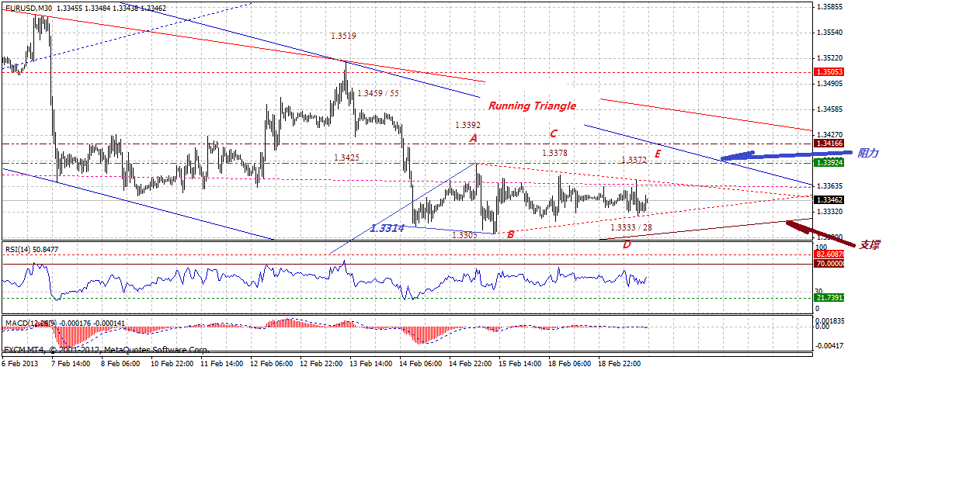Select the red wave label C
This screenshot has height=488, width=966.
point(553,133)
